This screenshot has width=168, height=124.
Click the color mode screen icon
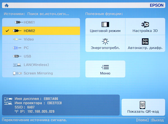[105, 24]
